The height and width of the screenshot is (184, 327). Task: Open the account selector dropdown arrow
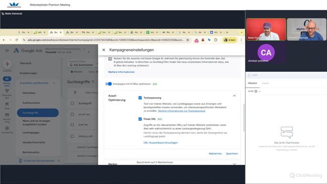point(89,52)
